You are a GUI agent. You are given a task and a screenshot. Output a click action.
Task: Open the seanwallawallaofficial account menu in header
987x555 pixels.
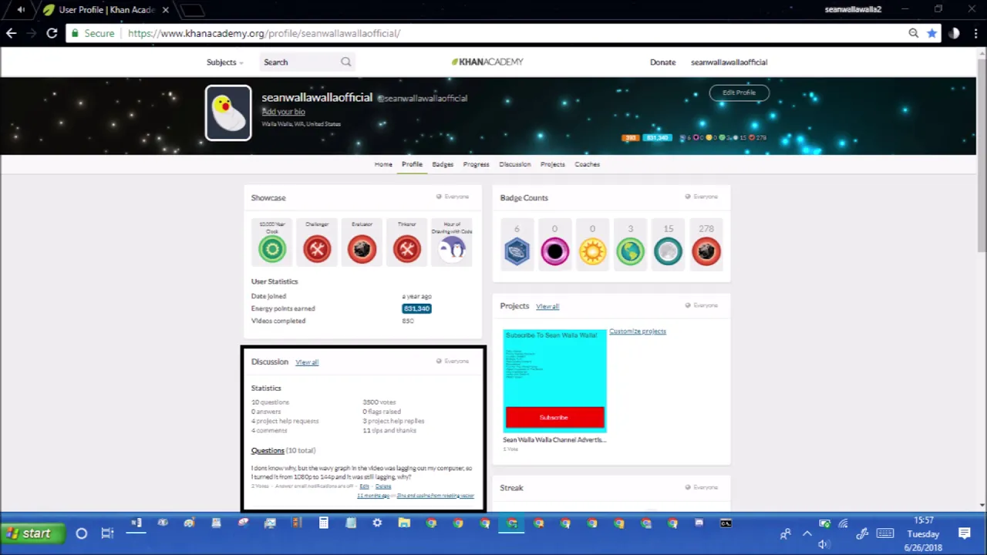pyautogui.click(x=729, y=62)
